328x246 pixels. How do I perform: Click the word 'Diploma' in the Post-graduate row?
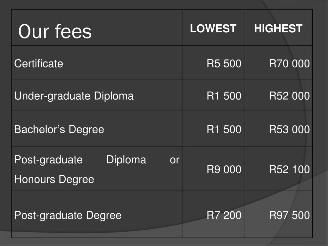pos(126,160)
